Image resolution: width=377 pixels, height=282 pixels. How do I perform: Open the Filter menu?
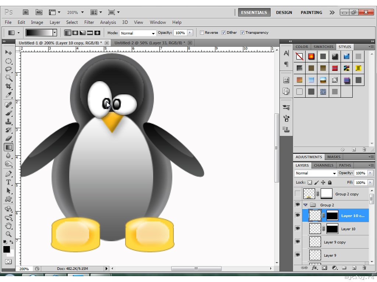[89, 22]
